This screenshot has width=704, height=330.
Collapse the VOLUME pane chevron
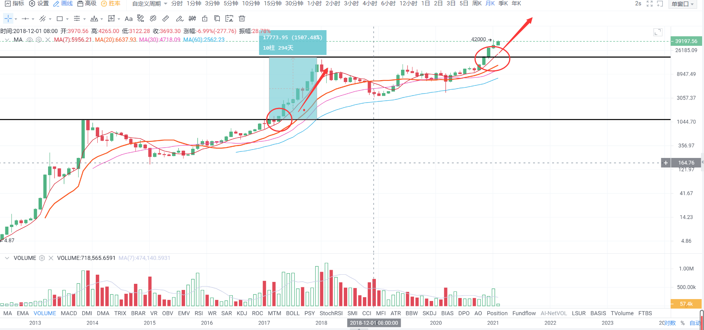[7, 258]
